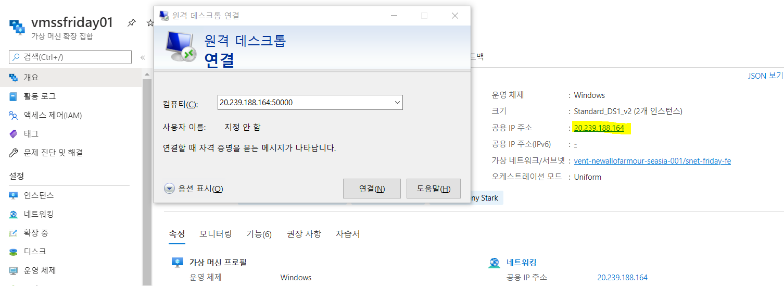Switch to the 모니터링 tab
784x286 pixels.
point(216,234)
